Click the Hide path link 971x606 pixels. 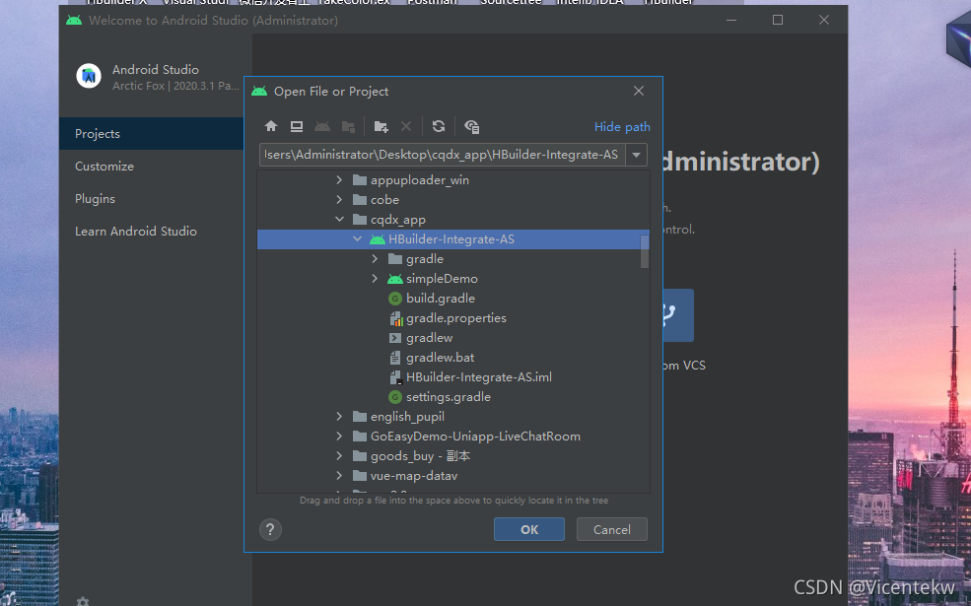(x=622, y=127)
